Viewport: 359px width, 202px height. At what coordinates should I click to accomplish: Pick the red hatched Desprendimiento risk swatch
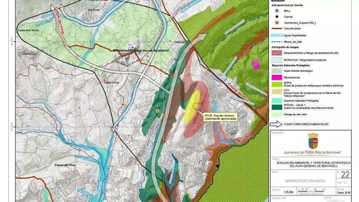(x=277, y=53)
